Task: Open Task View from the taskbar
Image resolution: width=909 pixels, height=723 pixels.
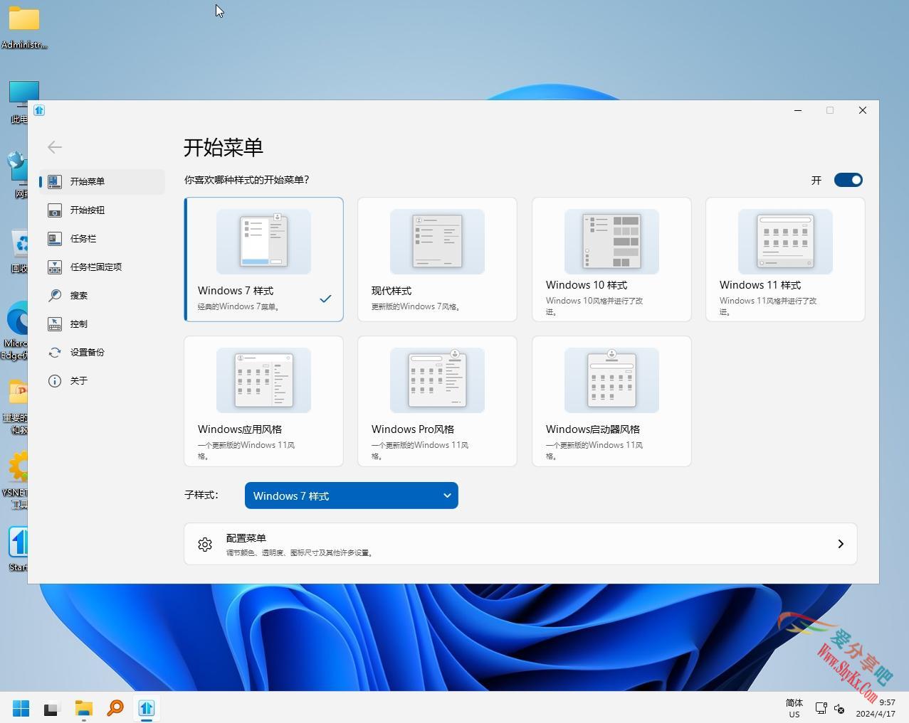Action: 51,709
